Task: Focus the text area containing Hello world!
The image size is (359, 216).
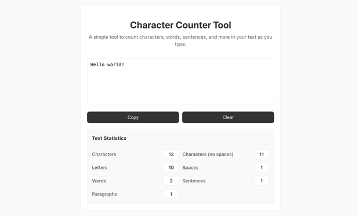Action: pyautogui.click(x=180, y=82)
